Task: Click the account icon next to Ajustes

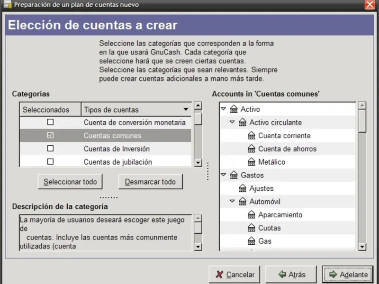Action: [243, 188]
